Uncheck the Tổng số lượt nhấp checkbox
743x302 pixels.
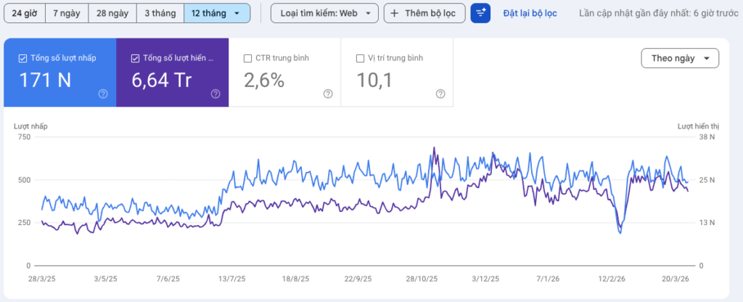(x=22, y=58)
